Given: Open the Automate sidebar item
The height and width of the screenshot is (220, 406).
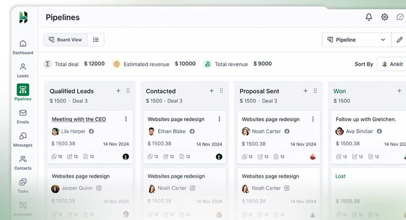Looking at the screenshot, I should [23, 209].
